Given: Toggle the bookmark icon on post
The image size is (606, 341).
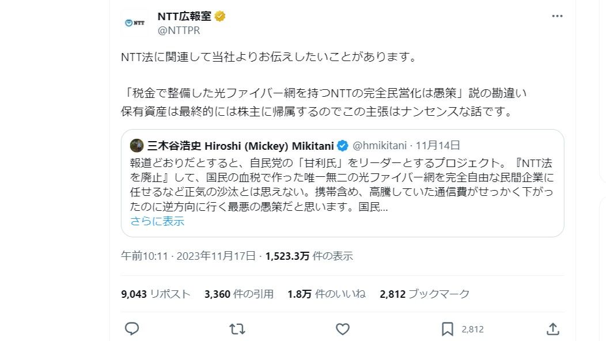Looking at the screenshot, I should point(448,328).
